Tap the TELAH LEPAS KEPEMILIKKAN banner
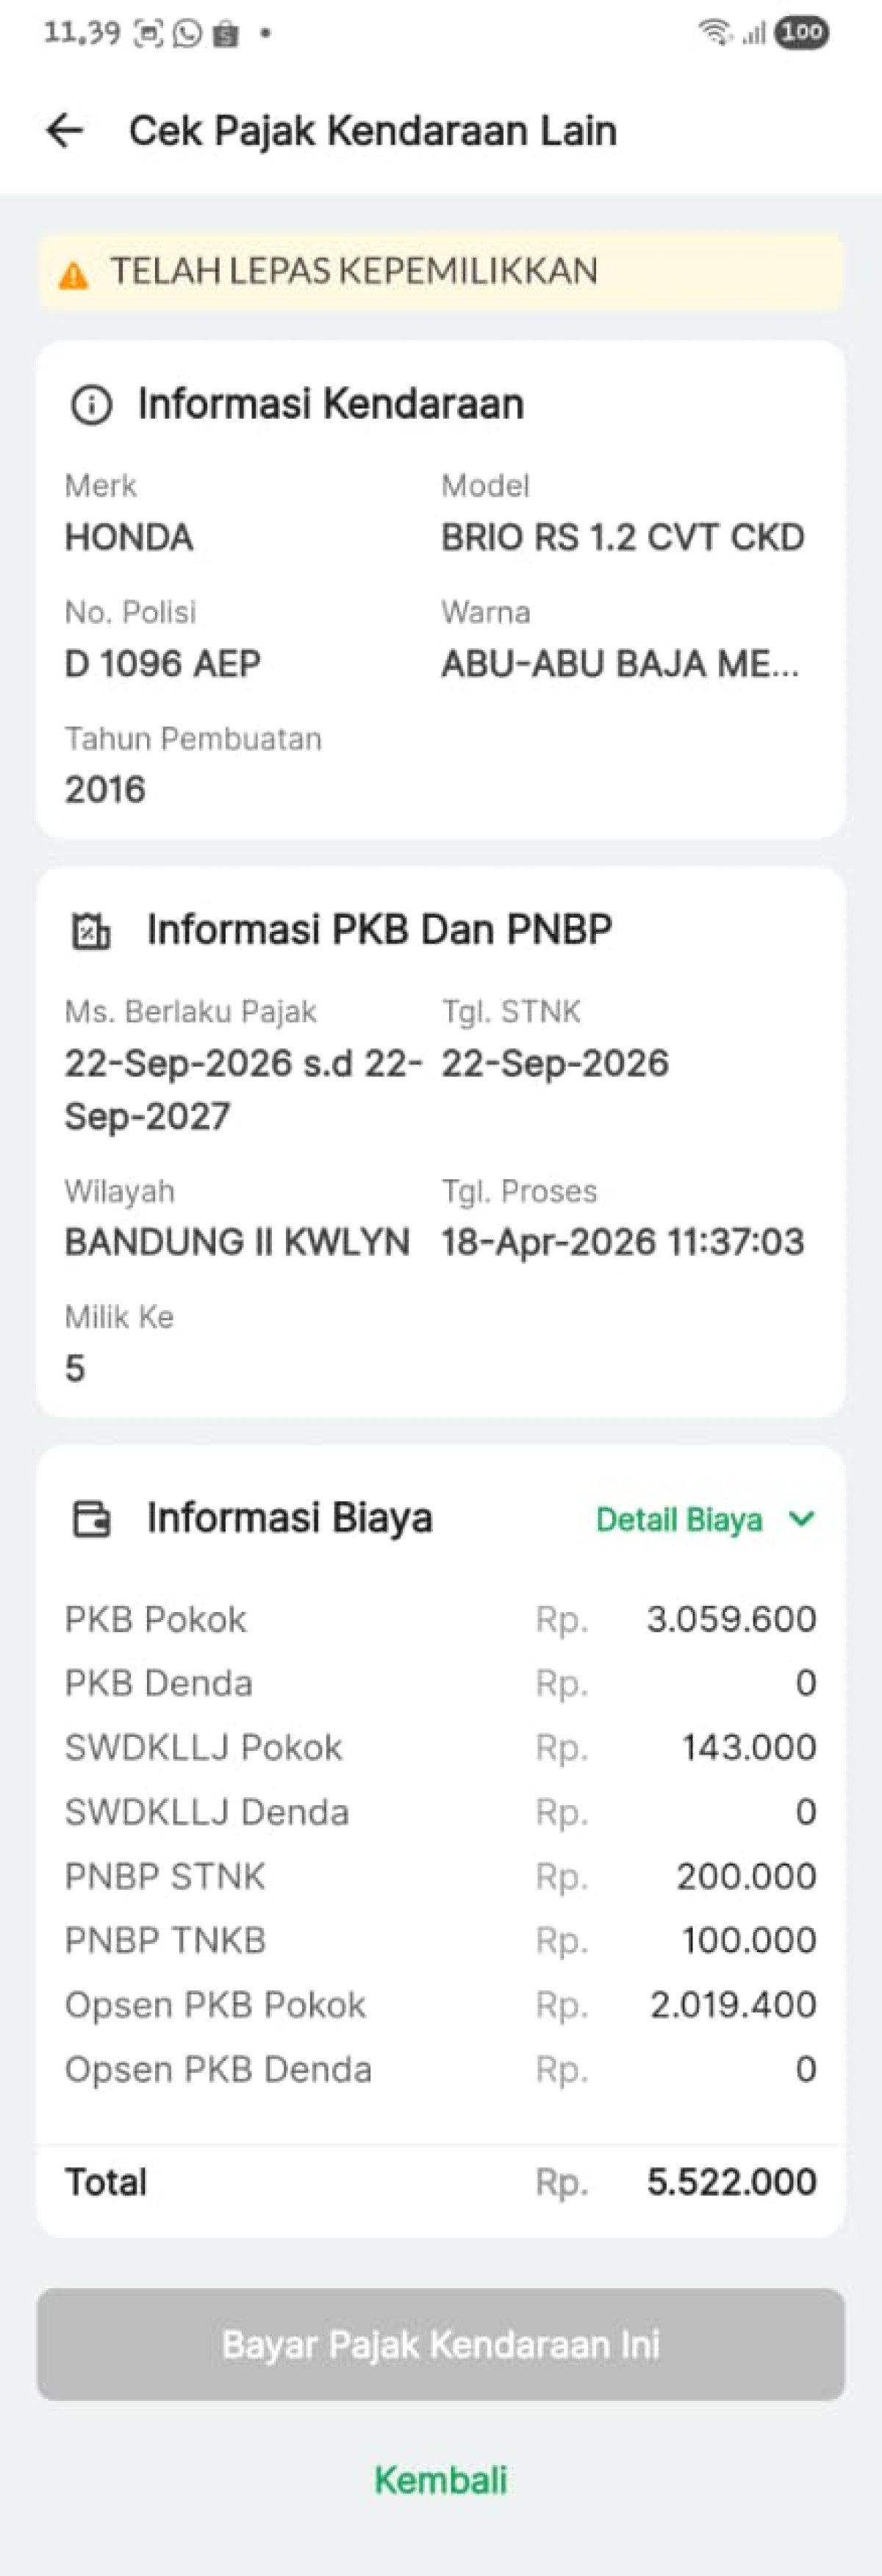 click(441, 272)
